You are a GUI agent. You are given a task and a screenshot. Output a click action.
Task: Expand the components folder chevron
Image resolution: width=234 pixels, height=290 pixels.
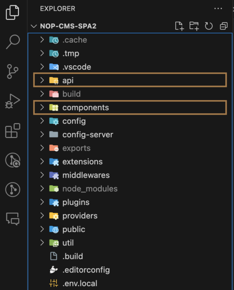click(x=42, y=107)
